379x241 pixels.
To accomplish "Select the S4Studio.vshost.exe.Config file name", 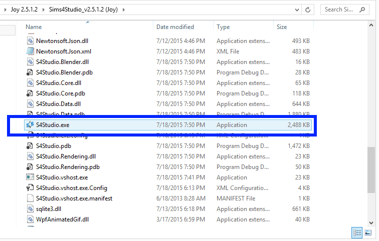I will click(72, 187).
